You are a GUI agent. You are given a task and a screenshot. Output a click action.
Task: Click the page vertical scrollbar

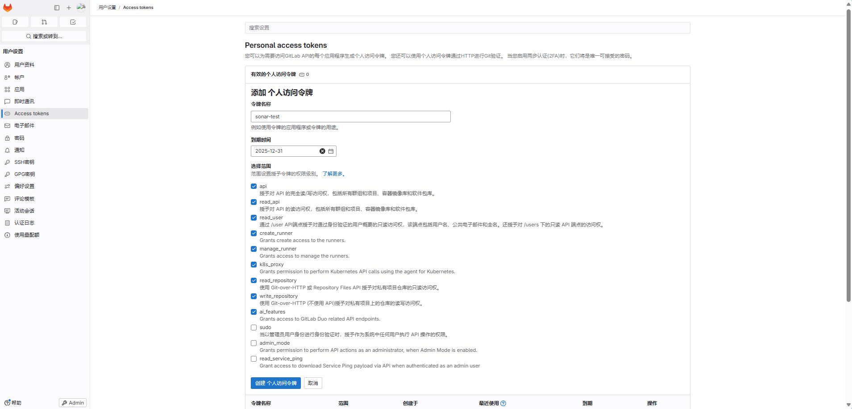pyautogui.click(x=848, y=154)
